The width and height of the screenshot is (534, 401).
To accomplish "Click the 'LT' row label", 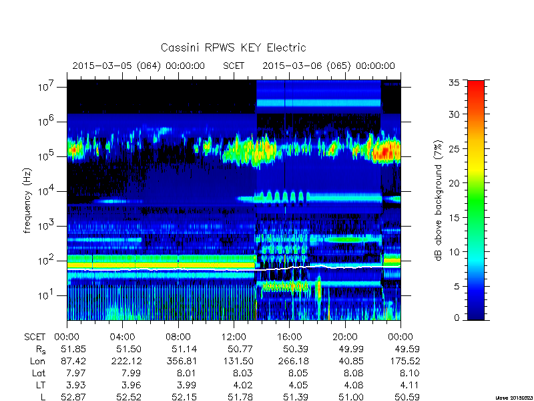I will (x=41, y=386).
